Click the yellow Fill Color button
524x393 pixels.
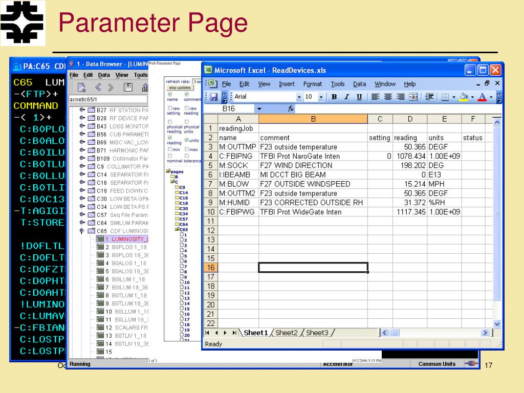point(464,97)
